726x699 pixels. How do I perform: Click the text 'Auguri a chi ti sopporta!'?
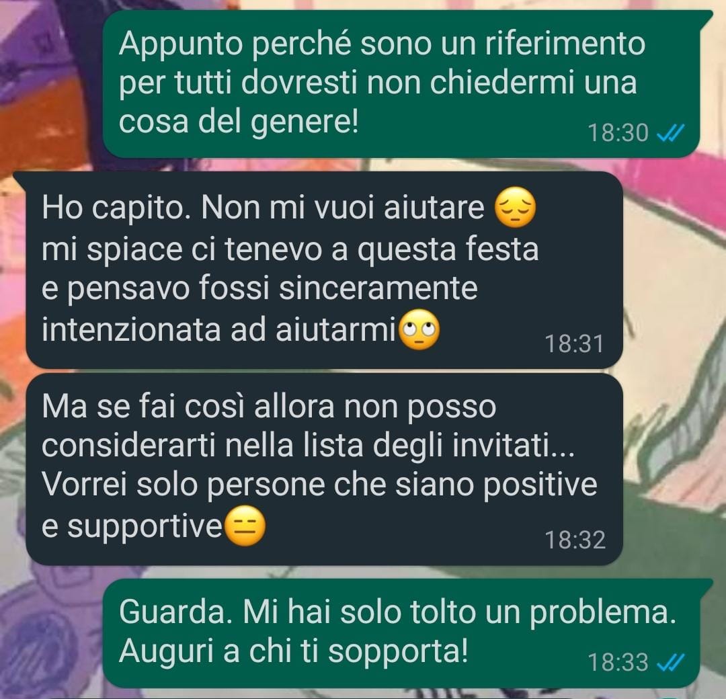[x=294, y=651]
